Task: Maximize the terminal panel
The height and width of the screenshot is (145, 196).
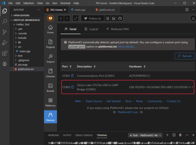Action: 187,135
